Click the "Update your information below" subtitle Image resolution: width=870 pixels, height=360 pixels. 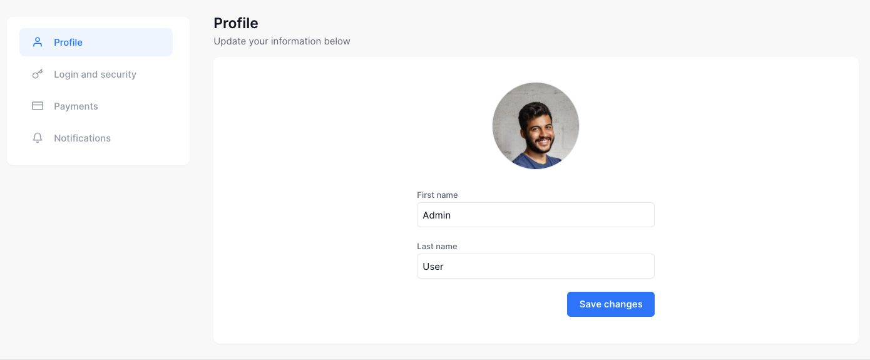[x=282, y=41]
